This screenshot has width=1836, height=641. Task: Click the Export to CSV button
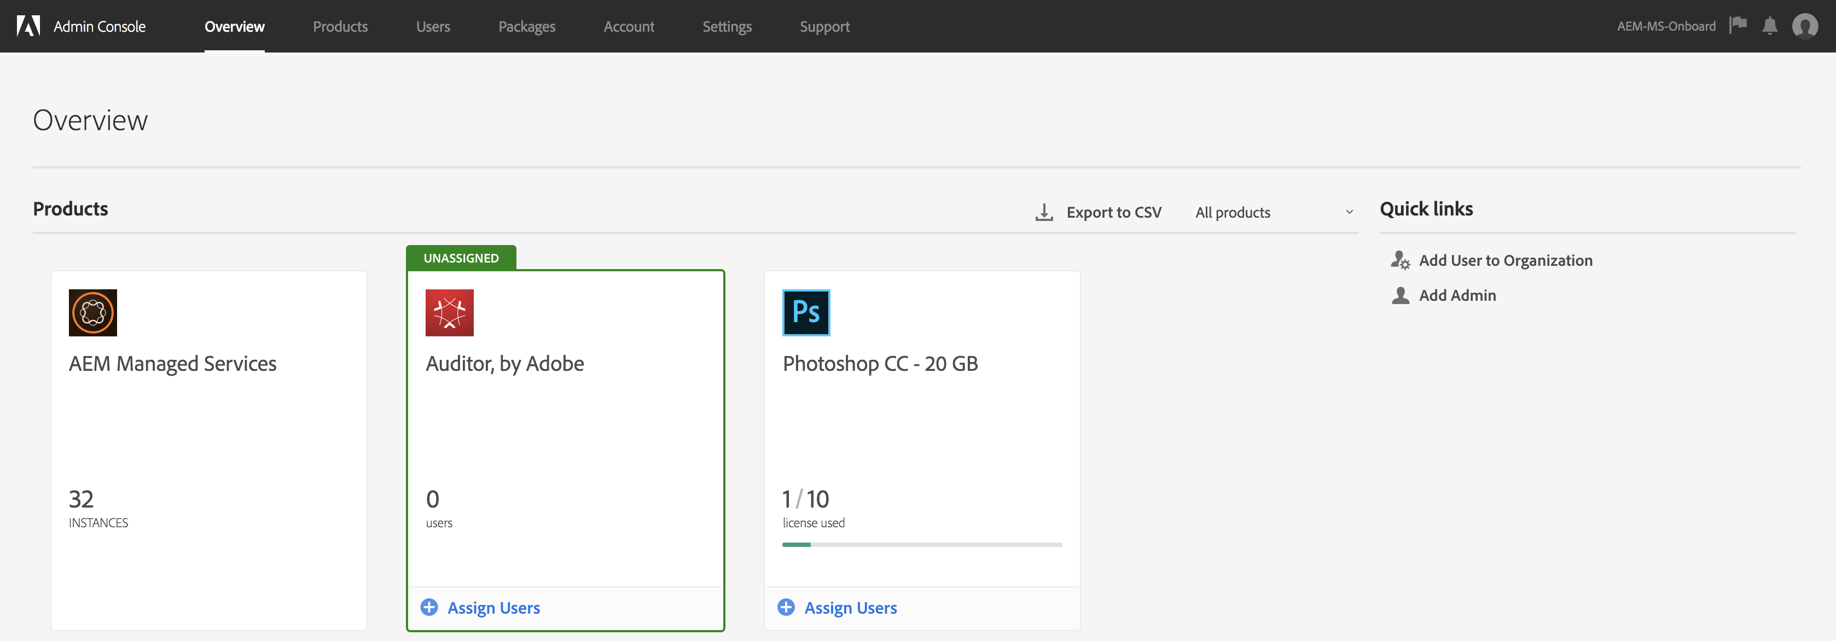(x=1113, y=212)
